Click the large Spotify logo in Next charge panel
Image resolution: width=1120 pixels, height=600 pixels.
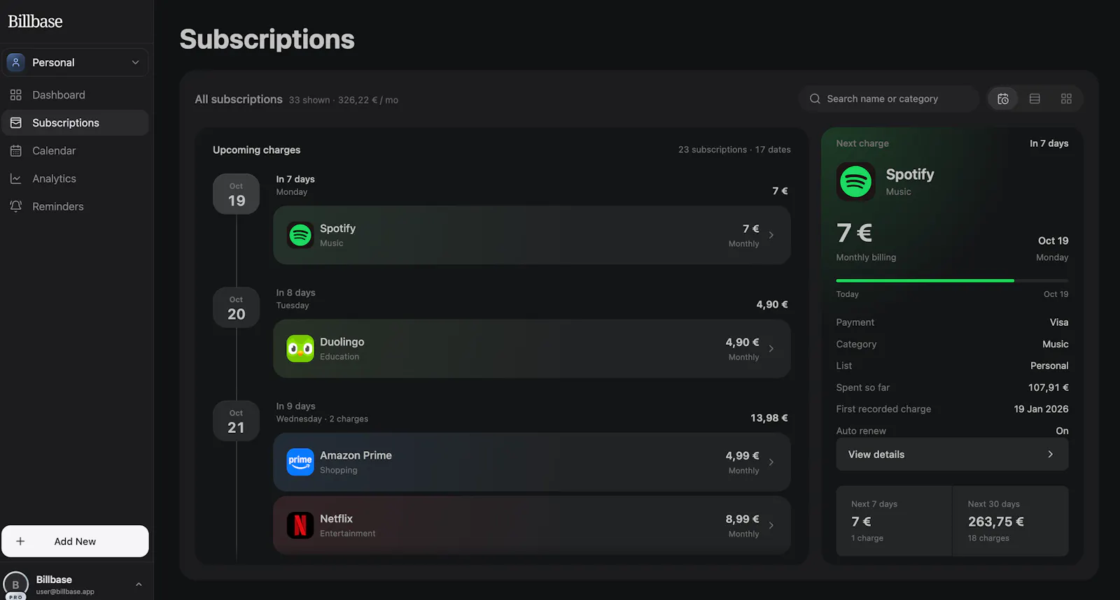coord(855,181)
